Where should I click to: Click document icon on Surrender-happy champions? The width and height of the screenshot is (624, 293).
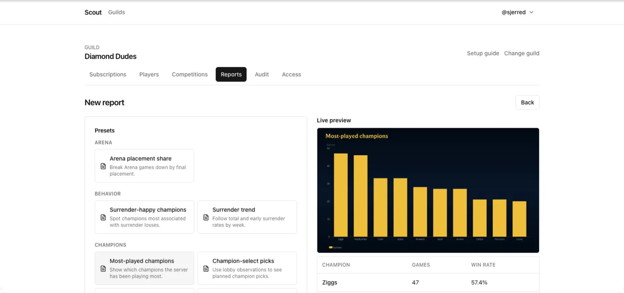pyautogui.click(x=103, y=218)
